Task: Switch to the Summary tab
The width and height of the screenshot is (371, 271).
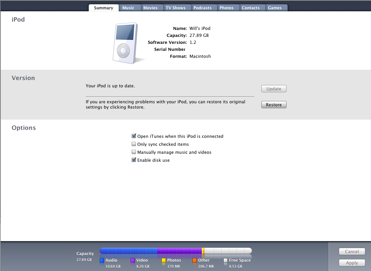Action: [x=104, y=8]
